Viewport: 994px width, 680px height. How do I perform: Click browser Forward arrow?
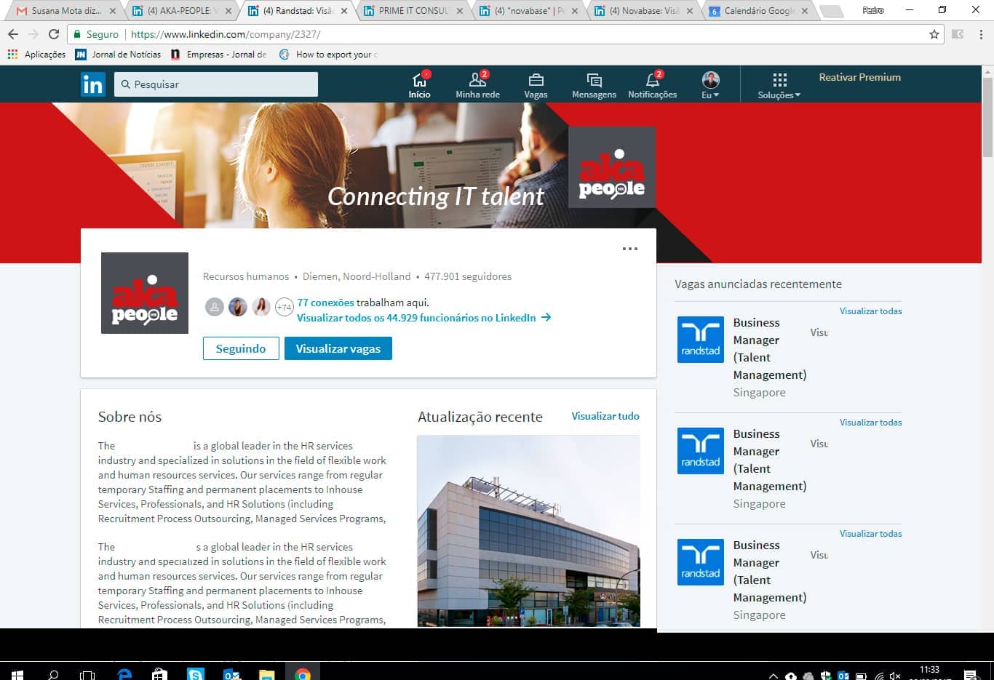point(33,34)
